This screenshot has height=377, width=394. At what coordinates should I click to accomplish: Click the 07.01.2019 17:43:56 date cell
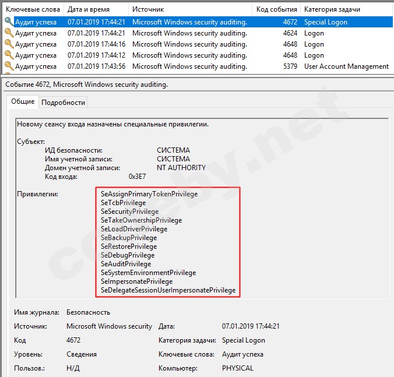click(x=97, y=66)
